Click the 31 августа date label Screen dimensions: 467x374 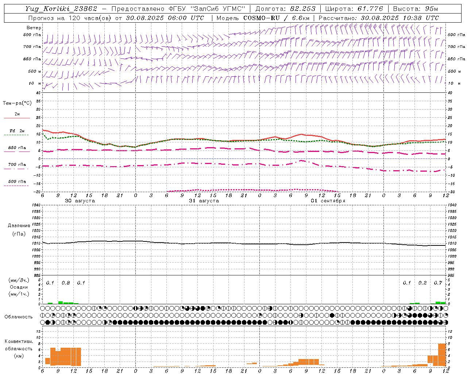point(204,201)
